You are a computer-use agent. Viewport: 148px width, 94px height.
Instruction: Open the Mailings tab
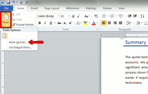91,8
